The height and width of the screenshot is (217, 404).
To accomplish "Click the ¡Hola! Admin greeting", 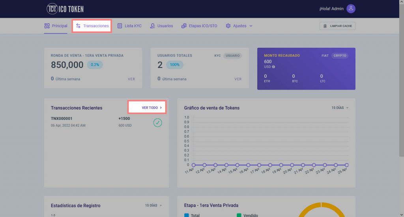I will [x=331, y=9].
